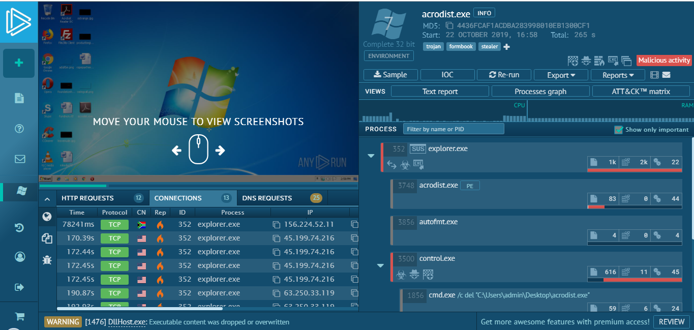This screenshot has width=694, height=330.
Task: Start a new task with plus button
Action: click(19, 63)
